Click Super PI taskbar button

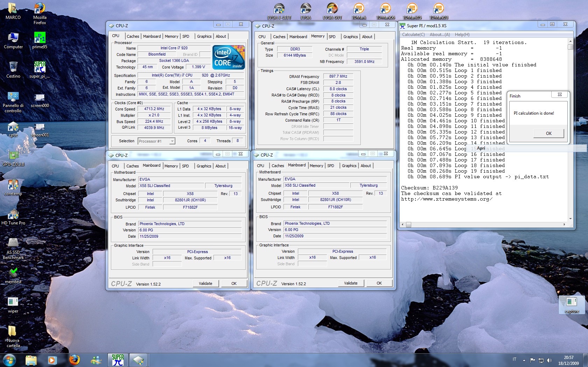(118, 360)
